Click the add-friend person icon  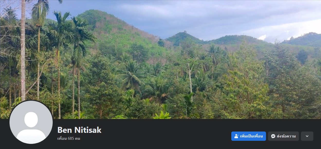click(x=236, y=136)
